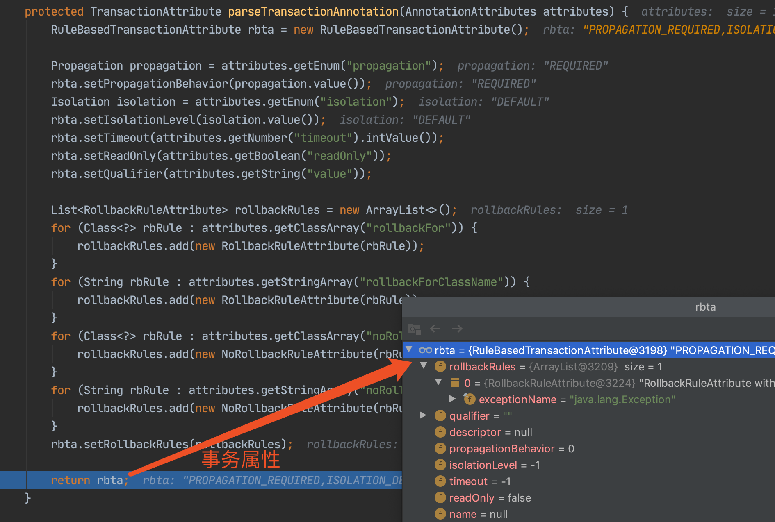Collapse the rollbackRules node arrow

[424, 366]
